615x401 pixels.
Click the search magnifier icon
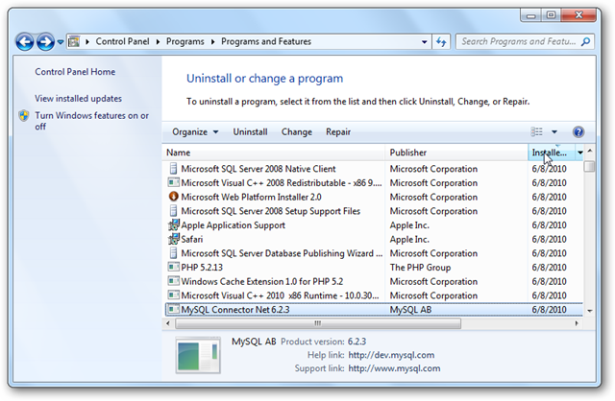tap(585, 41)
